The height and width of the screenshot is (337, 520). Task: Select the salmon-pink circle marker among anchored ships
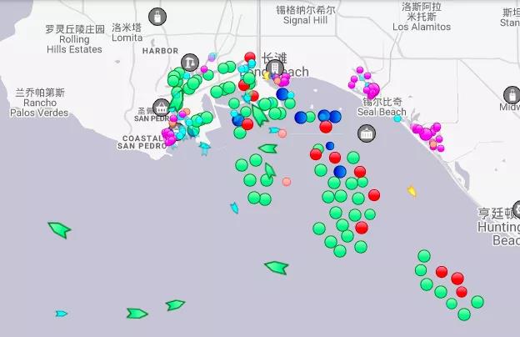tap(287, 181)
